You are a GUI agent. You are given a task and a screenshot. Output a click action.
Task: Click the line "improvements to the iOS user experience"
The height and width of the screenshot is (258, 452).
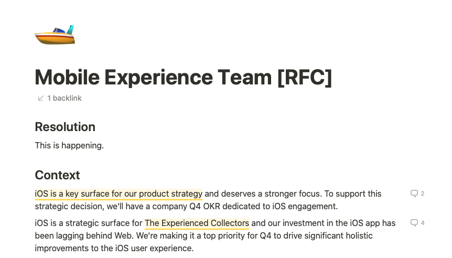[x=114, y=248]
